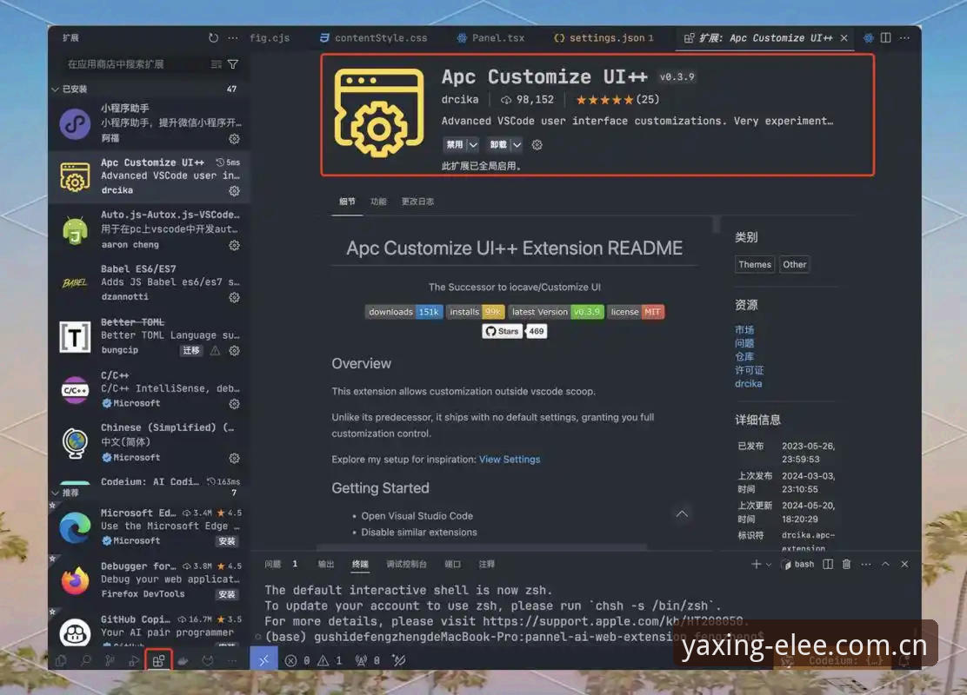Image resolution: width=967 pixels, height=695 pixels.
Task: Click the warning icon on Better TOML
Action: click(216, 351)
